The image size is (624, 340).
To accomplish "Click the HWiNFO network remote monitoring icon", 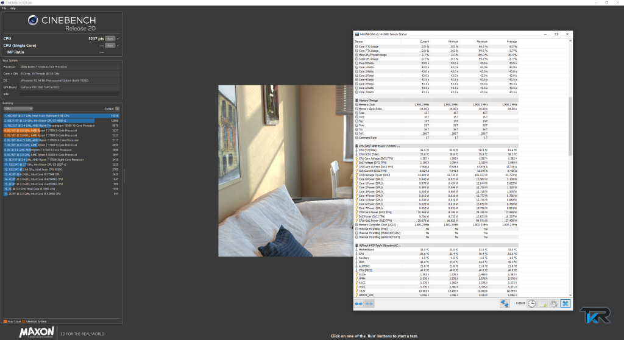I will click(505, 304).
